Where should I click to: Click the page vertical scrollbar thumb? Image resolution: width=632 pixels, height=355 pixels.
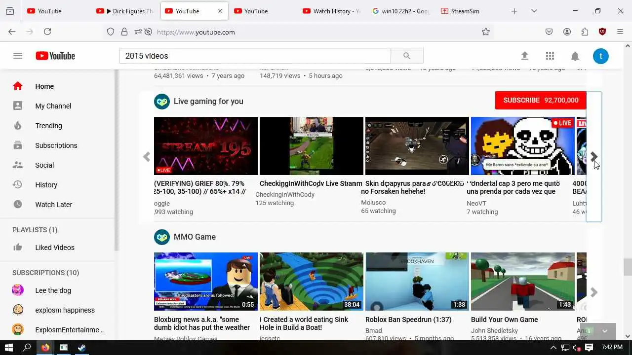coord(628,267)
